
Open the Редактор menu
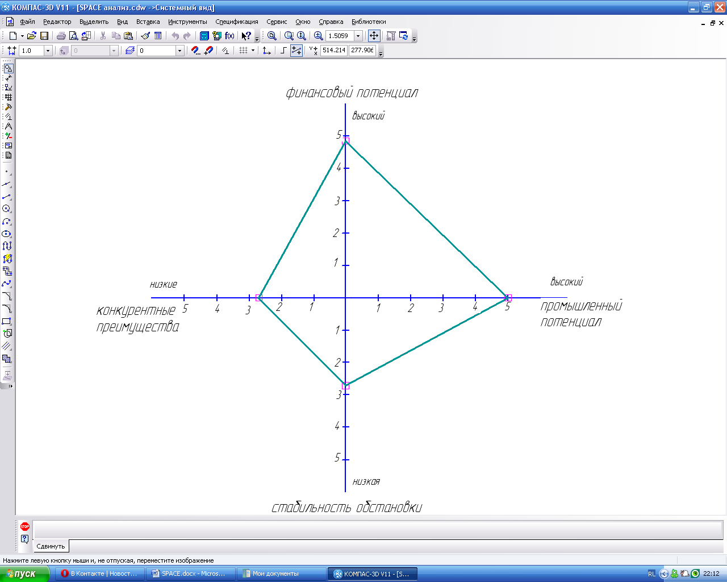click(57, 22)
